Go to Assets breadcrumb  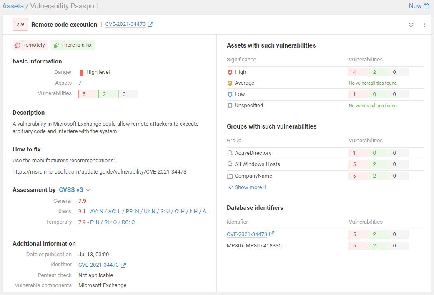[x=13, y=6]
